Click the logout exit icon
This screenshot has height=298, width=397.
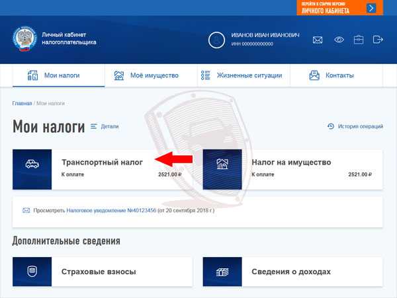tap(378, 40)
